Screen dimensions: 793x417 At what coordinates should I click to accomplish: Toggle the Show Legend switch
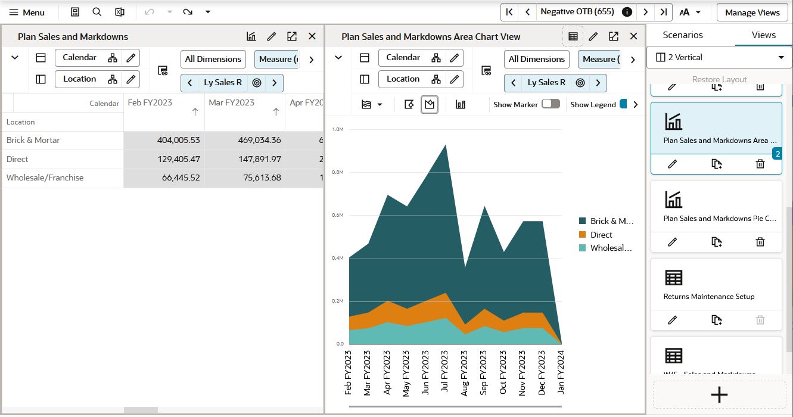pyautogui.click(x=623, y=104)
